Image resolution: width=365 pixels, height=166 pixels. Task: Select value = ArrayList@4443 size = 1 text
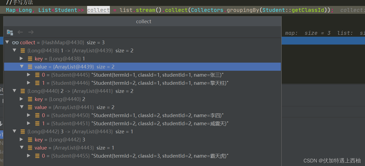pos(74,148)
